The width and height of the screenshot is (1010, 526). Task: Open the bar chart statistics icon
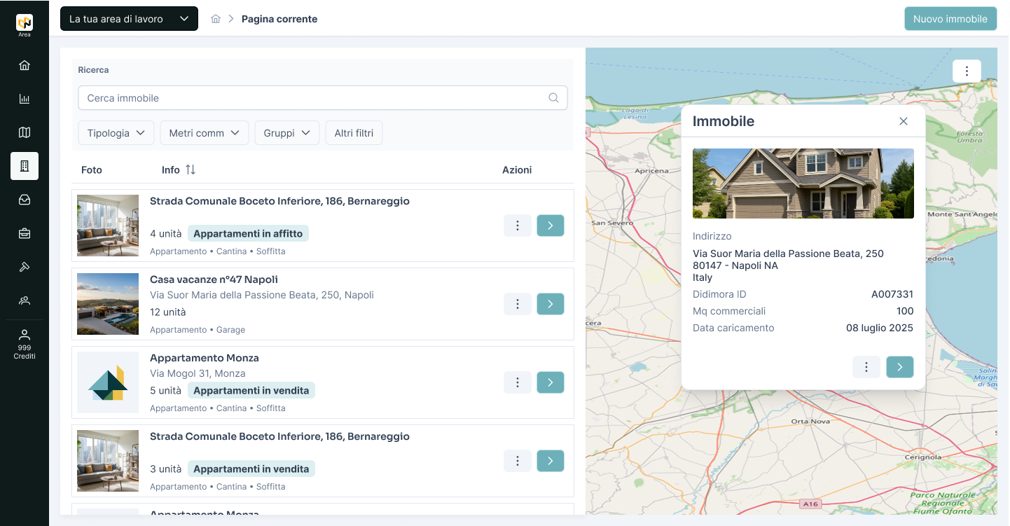(25, 99)
